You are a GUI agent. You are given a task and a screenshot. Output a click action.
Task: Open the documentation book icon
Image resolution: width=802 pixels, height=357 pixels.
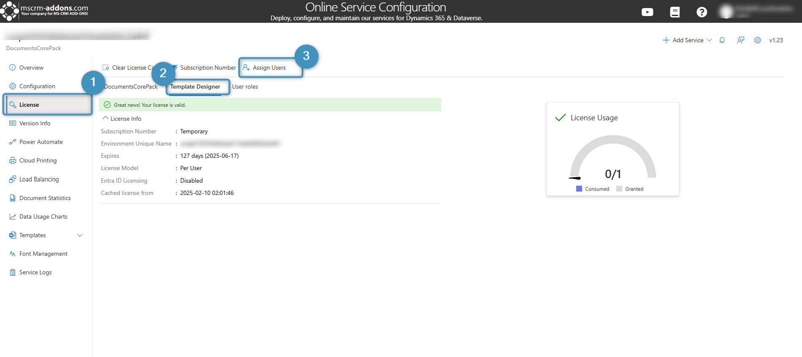pyautogui.click(x=675, y=12)
